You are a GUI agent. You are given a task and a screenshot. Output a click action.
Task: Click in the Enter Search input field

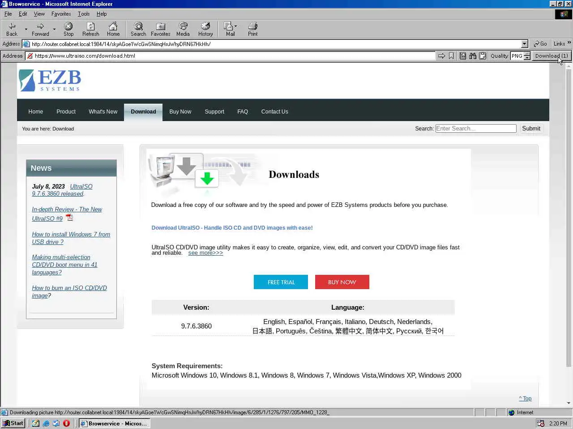[x=476, y=129]
